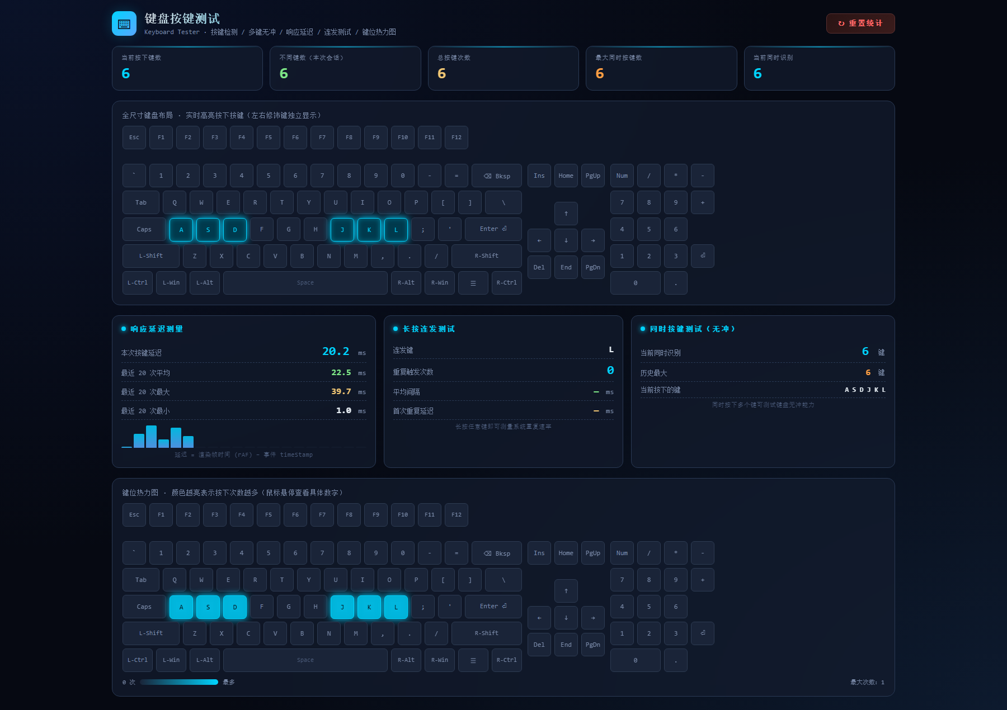The width and height of the screenshot is (1007, 710).
Task: Click the highlighted A key in the live layout
Action: (x=181, y=229)
